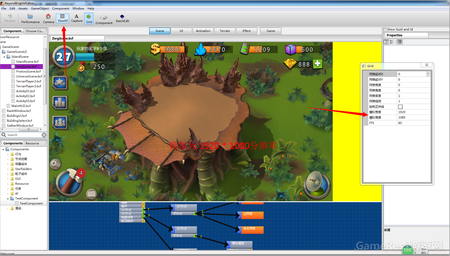Click the 网格起点X spinner up arrow
The height and width of the screenshot is (256, 450).
click(428, 73)
